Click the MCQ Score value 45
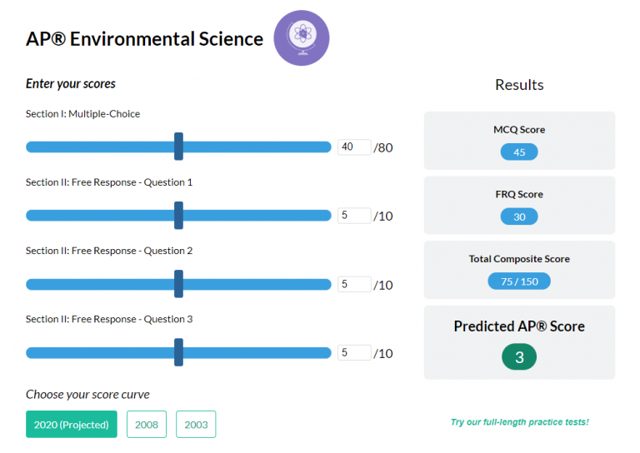The height and width of the screenshot is (453, 640). click(x=519, y=152)
